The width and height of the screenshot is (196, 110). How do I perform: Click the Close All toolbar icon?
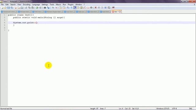coord(19,8)
